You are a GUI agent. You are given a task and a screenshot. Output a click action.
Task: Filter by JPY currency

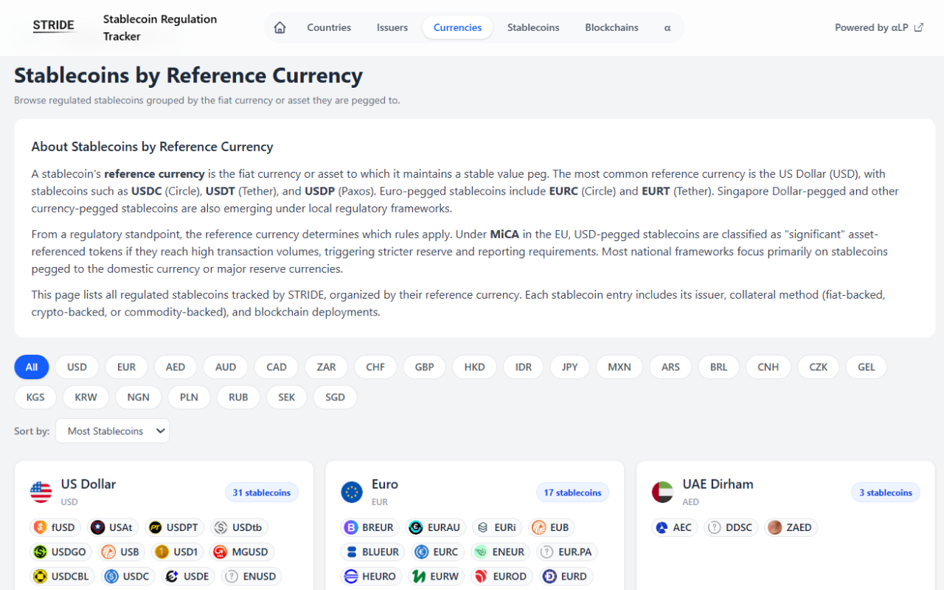(569, 367)
